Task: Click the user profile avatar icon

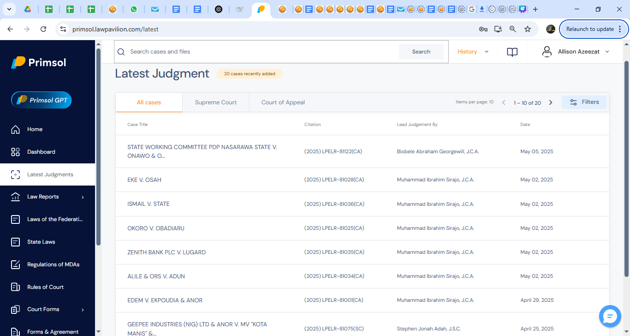Action: pyautogui.click(x=547, y=52)
